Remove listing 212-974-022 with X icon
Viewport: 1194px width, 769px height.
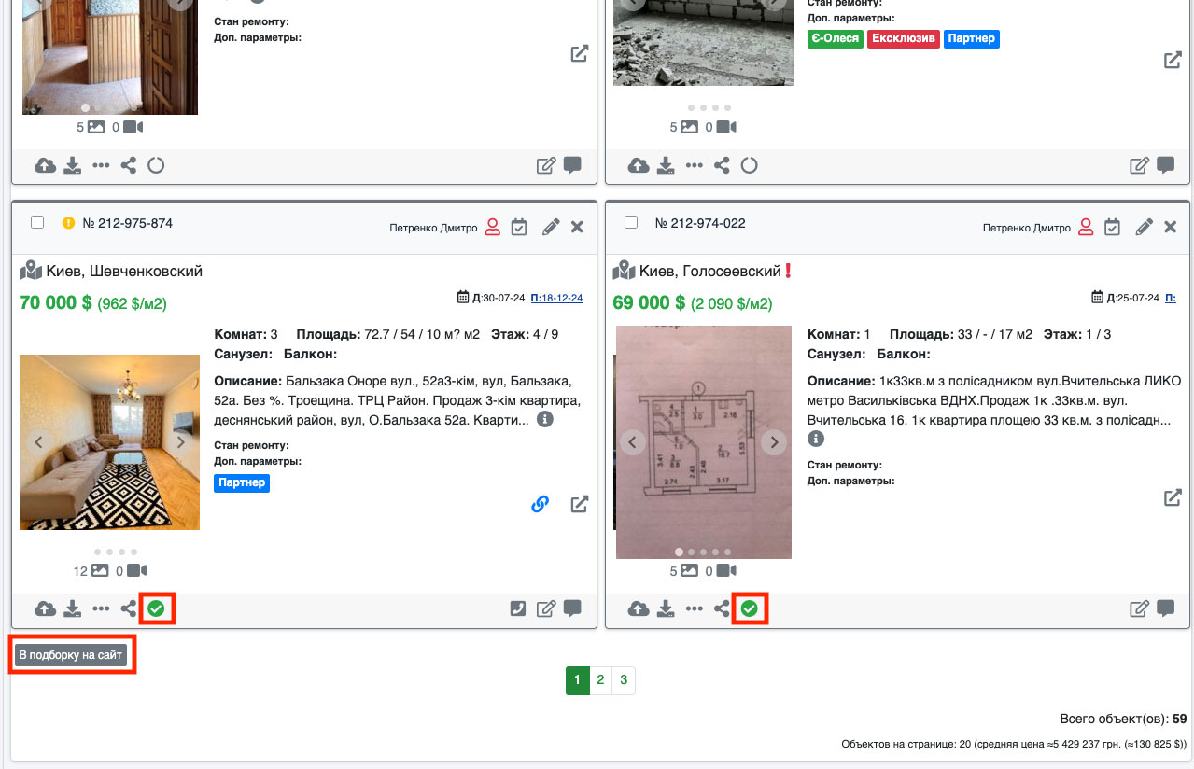[x=1171, y=227]
